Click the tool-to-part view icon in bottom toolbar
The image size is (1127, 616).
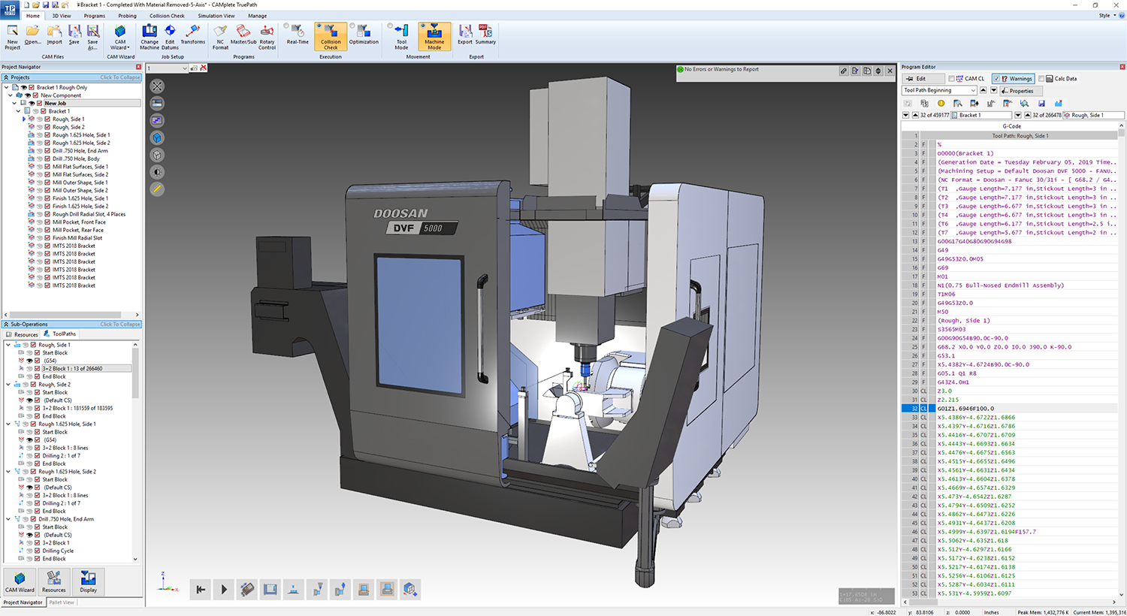click(317, 590)
